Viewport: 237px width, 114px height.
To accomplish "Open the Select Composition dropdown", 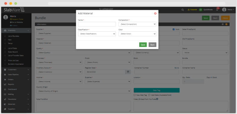I will [137, 24].
